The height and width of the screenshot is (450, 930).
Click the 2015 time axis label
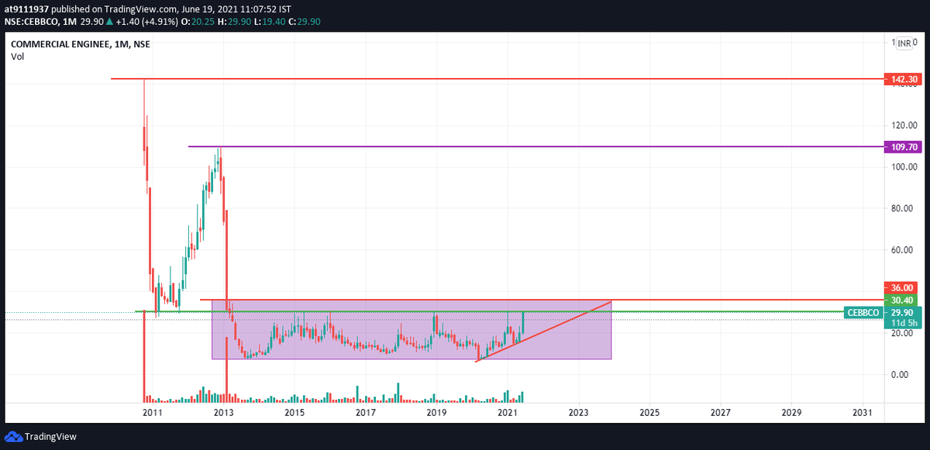(x=294, y=413)
